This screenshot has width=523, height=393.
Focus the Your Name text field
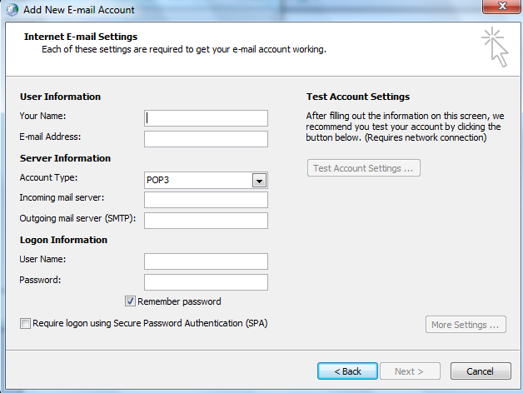(x=206, y=117)
